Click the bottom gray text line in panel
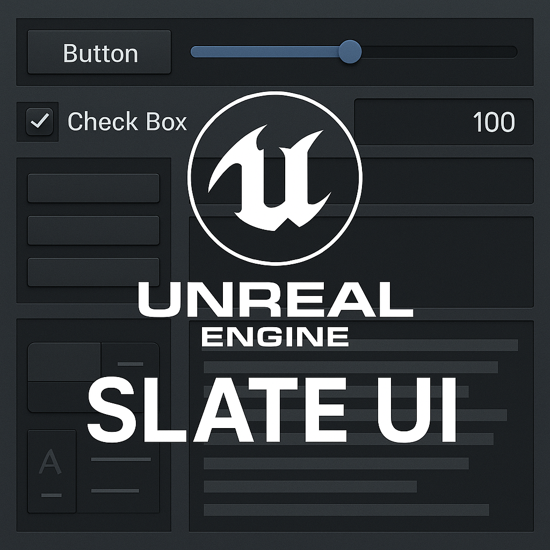The image size is (550, 550). click(346, 510)
